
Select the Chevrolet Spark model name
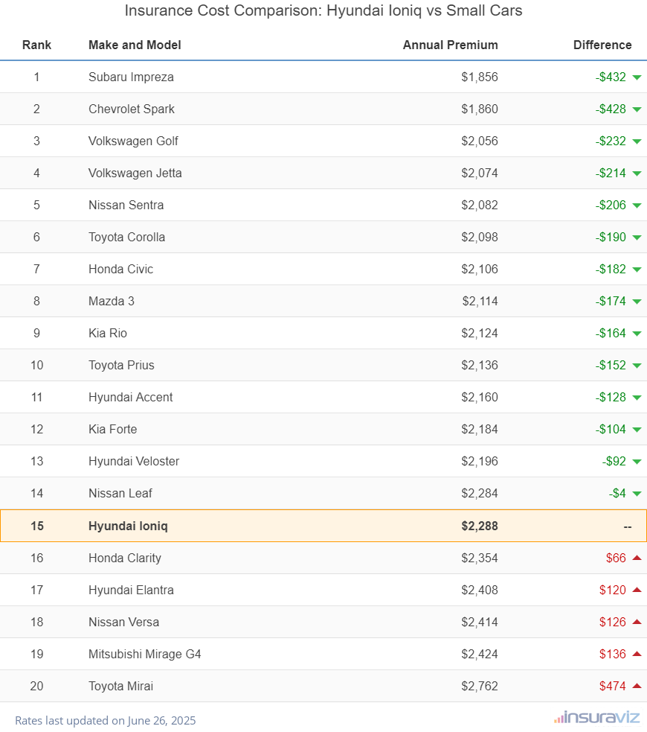pyautogui.click(x=132, y=109)
